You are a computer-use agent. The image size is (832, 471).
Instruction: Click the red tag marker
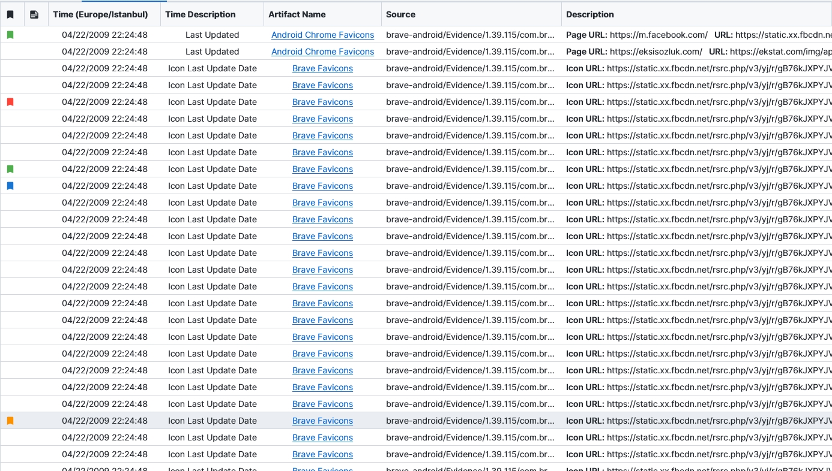tap(10, 102)
